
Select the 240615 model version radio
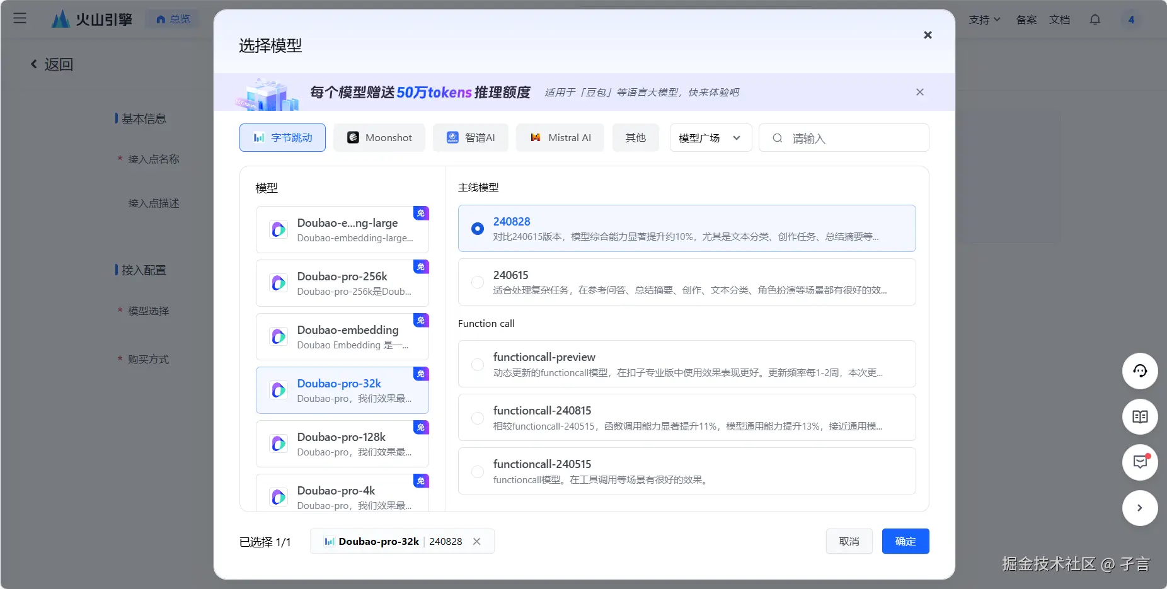point(477,282)
